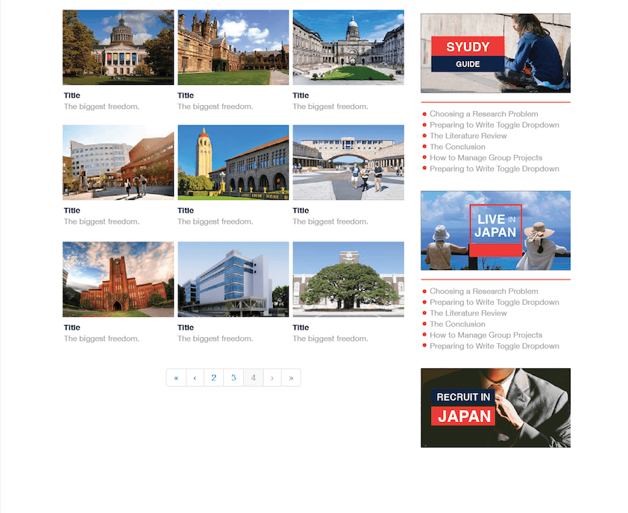The width and height of the screenshot is (628, 513).
Task: Click first 'Preparing to Write Toggle Dropdown' under Study Guide
Action: (494, 125)
